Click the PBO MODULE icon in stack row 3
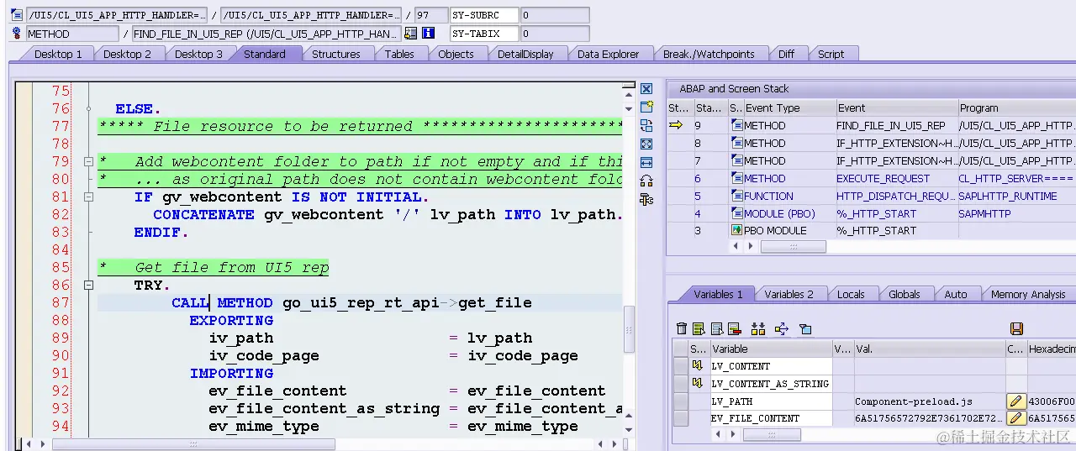Image resolution: width=1076 pixels, height=451 pixels. [x=736, y=231]
